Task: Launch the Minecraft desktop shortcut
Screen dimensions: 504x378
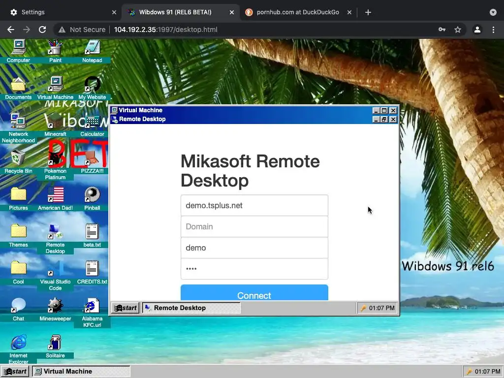Action: (x=55, y=125)
